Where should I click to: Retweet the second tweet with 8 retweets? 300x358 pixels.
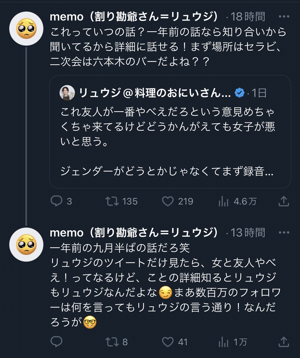pos(112,342)
